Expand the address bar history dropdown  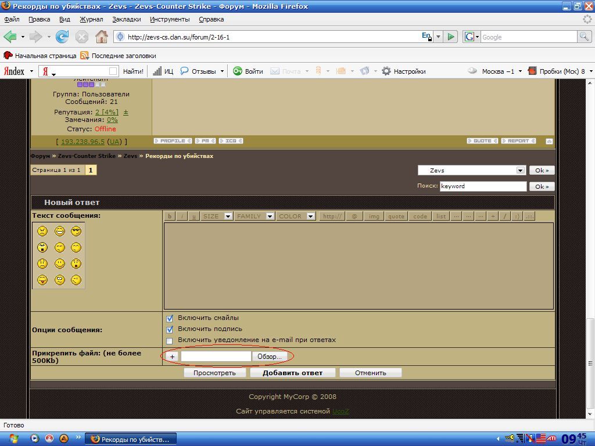click(438, 37)
